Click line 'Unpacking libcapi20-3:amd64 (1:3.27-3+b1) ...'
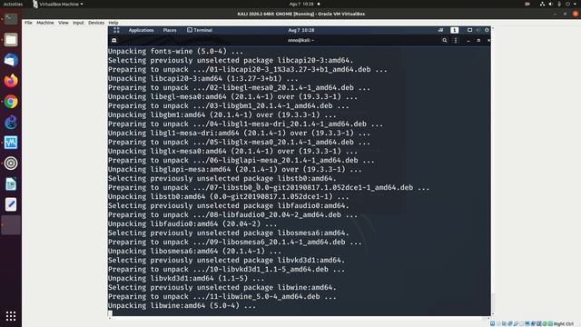Screen dimensions: 581x327 click(x=203, y=78)
